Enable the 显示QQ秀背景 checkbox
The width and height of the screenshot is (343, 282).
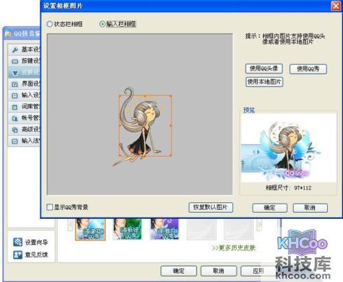[x=49, y=207]
